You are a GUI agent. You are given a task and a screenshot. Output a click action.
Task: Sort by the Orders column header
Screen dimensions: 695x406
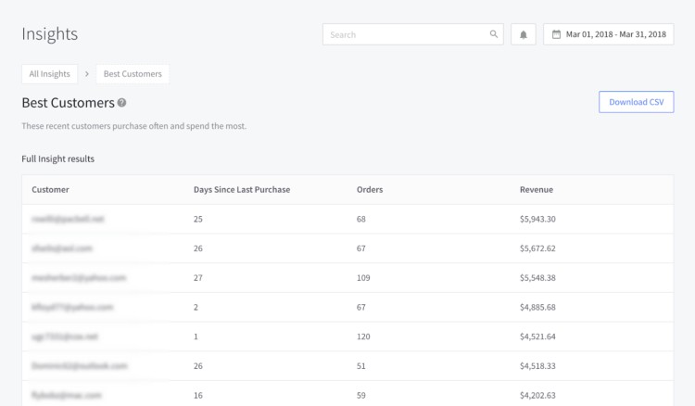point(370,190)
